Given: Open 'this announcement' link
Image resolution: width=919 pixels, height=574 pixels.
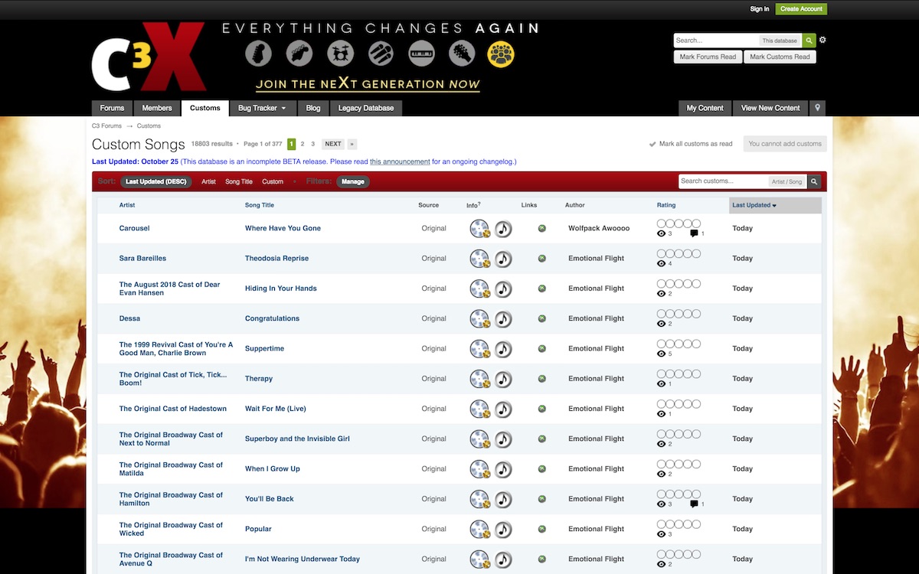Looking at the screenshot, I should [x=400, y=161].
